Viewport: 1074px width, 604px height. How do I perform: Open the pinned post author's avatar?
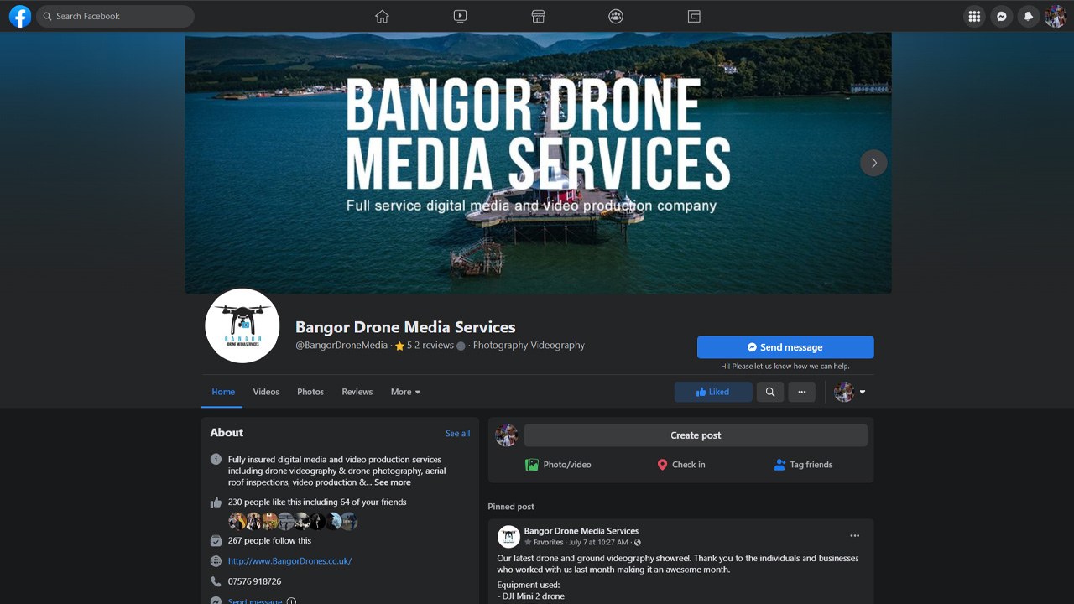point(508,537)
